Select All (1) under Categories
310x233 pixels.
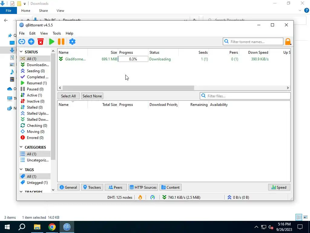tap(35, 154)
